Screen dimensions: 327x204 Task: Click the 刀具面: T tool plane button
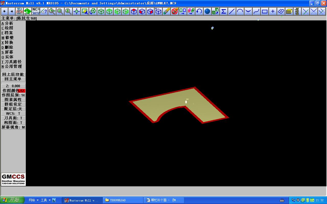[13, 118]
